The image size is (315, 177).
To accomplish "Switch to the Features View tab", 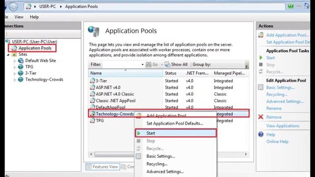I will click(103, 167).
